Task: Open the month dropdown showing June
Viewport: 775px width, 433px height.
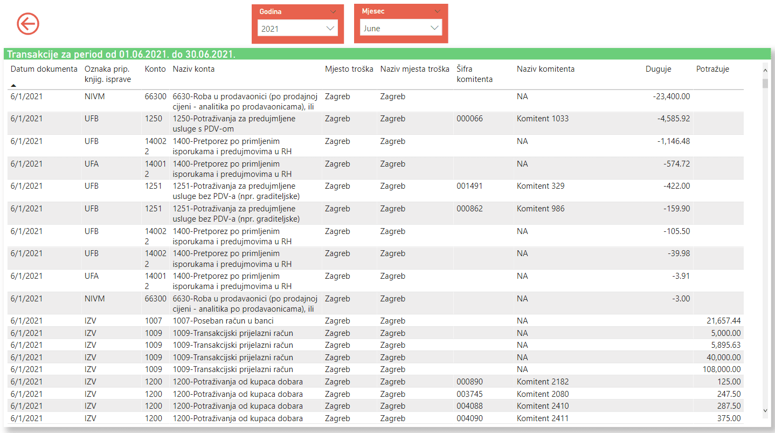Action: point(401,29)
